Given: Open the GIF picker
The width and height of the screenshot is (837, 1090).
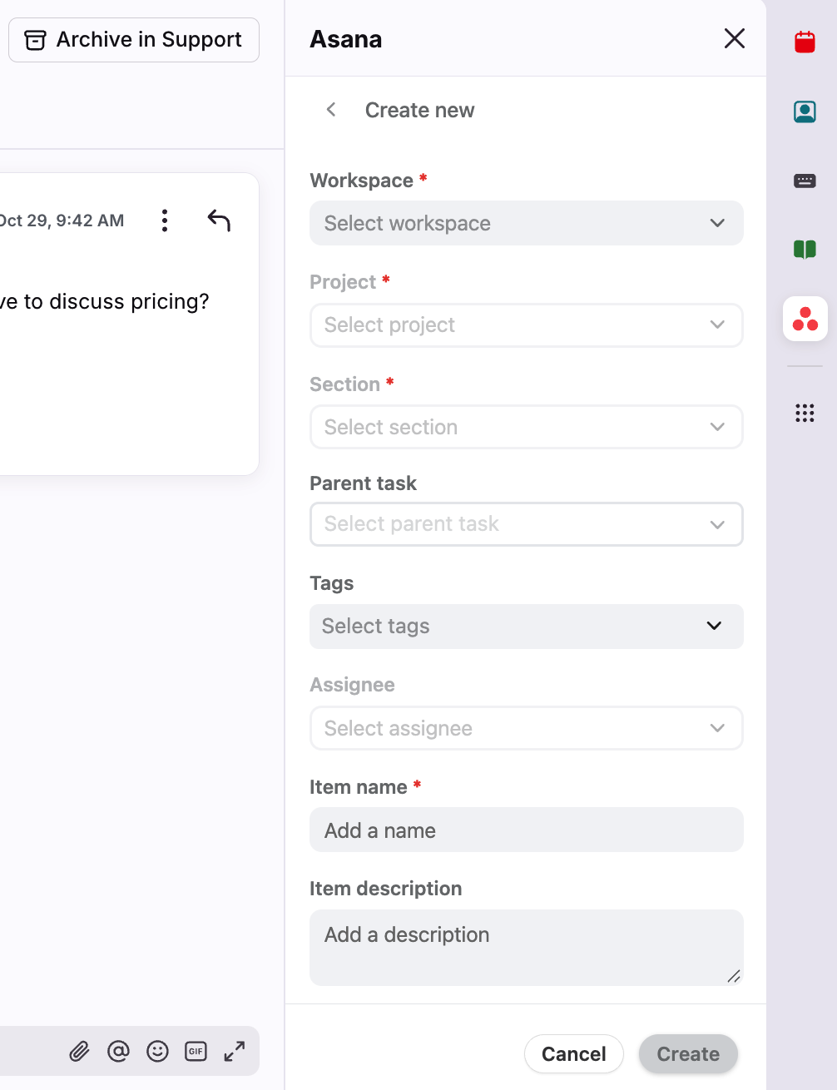Looking at the screenshot, I should (x=196, y=1052).
